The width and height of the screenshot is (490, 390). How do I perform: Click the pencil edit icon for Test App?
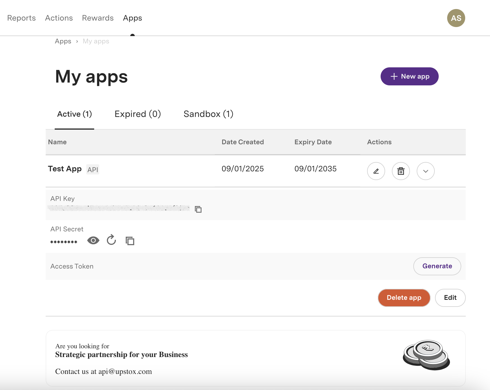(x=376, y=171)
